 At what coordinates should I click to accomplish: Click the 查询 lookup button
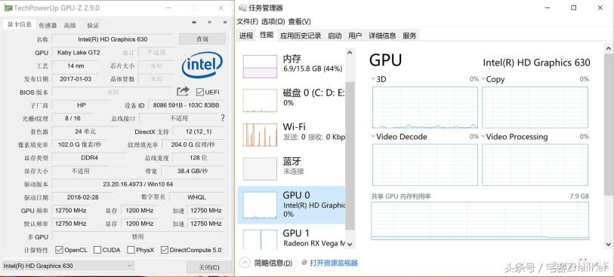(x=202, y=39)
